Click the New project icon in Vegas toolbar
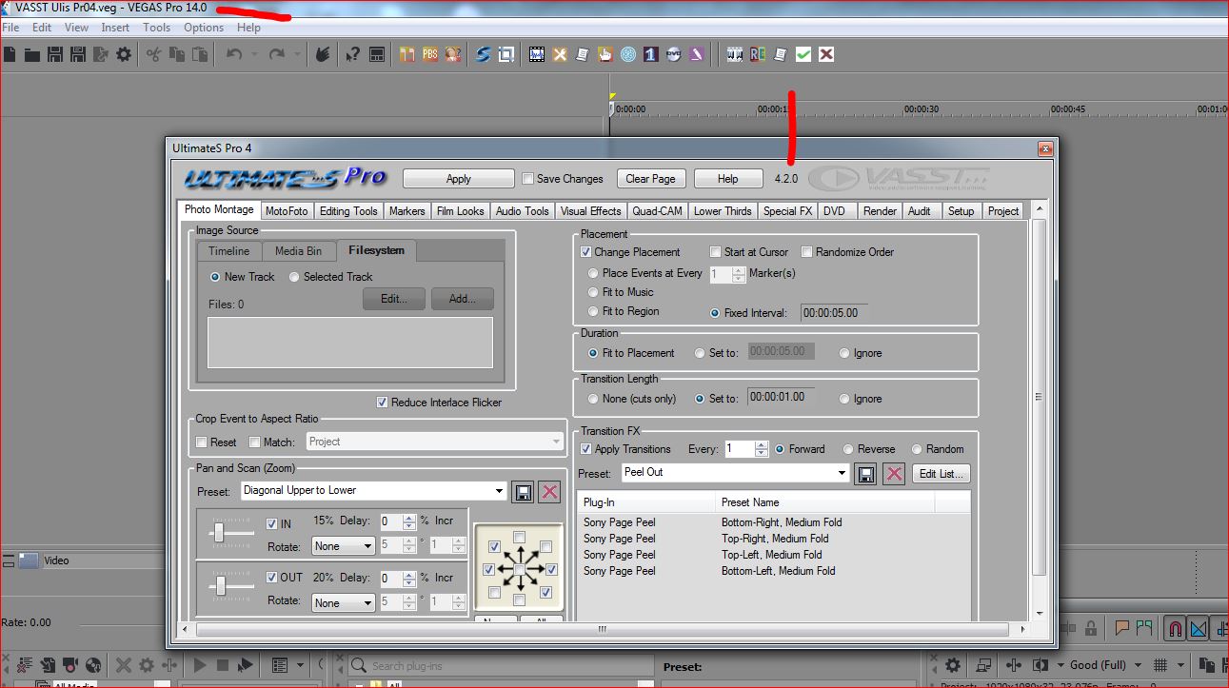 (x=10, y=54)
